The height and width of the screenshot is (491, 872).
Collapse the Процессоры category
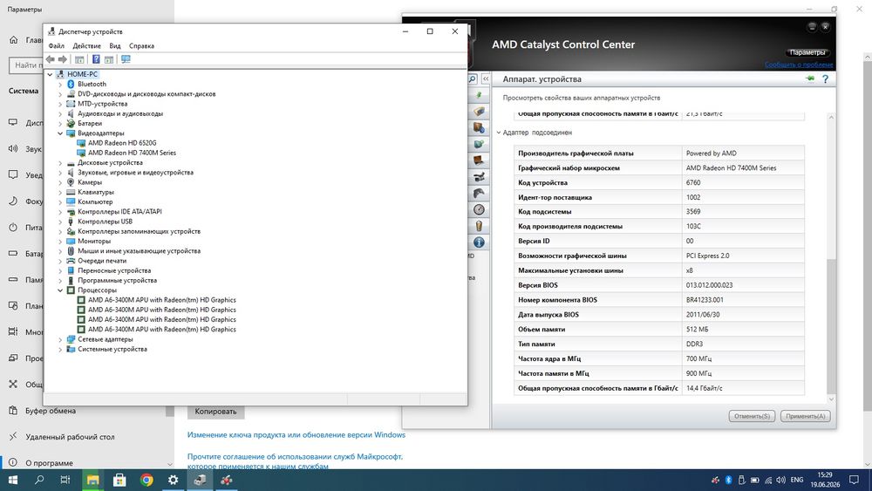tap(60, 290)
